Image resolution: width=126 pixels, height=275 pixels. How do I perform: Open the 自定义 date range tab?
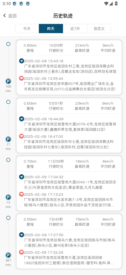coord(99,29)
